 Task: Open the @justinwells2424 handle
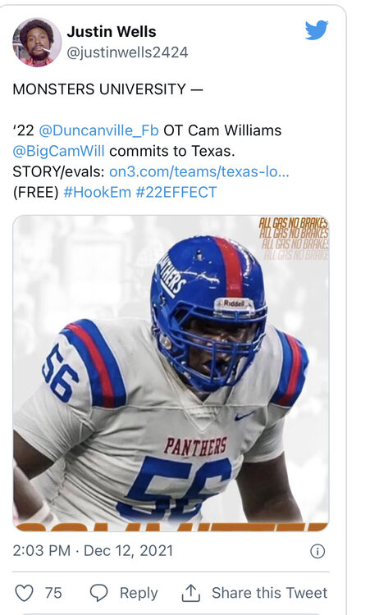pos(127,52)
